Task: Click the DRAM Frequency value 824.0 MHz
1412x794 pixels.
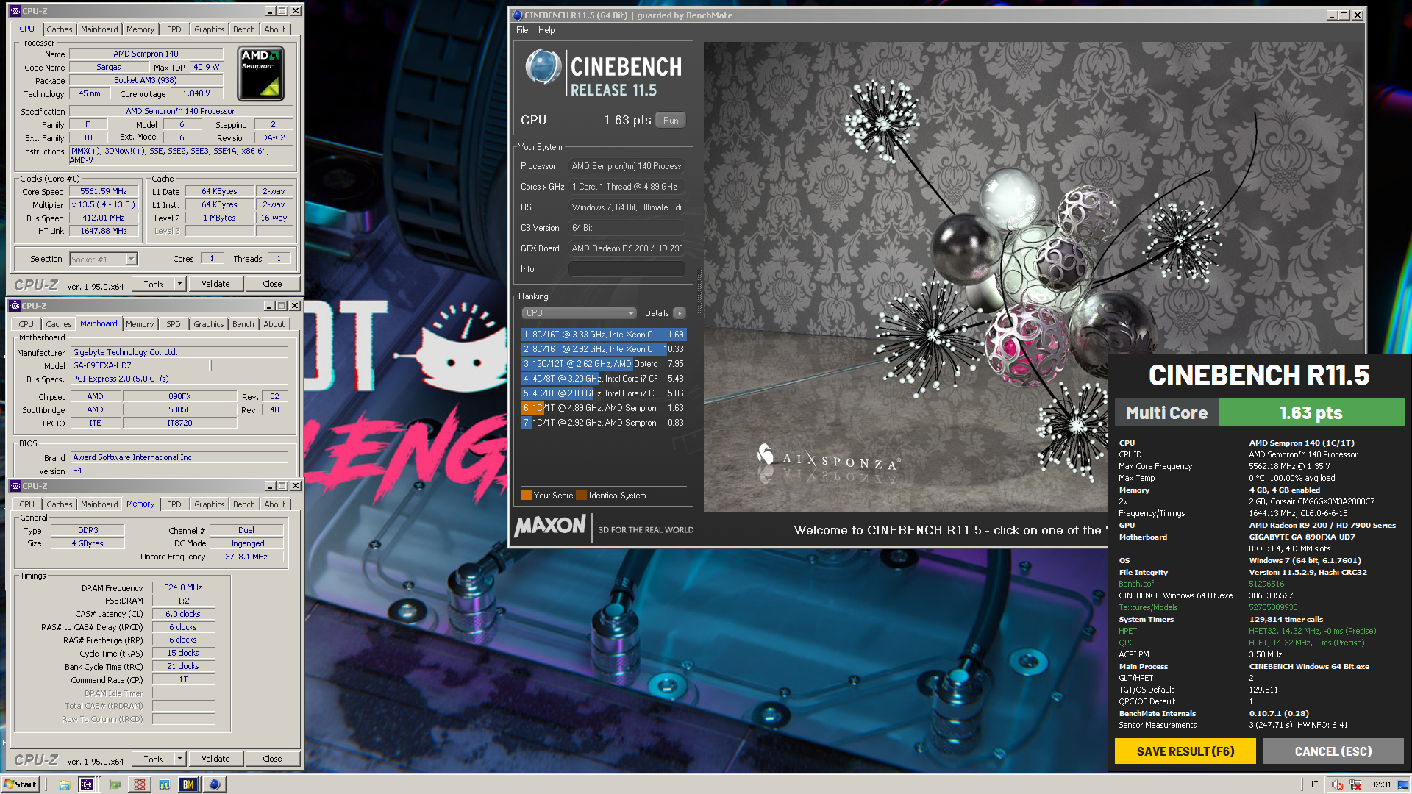Action: (183, 587)
